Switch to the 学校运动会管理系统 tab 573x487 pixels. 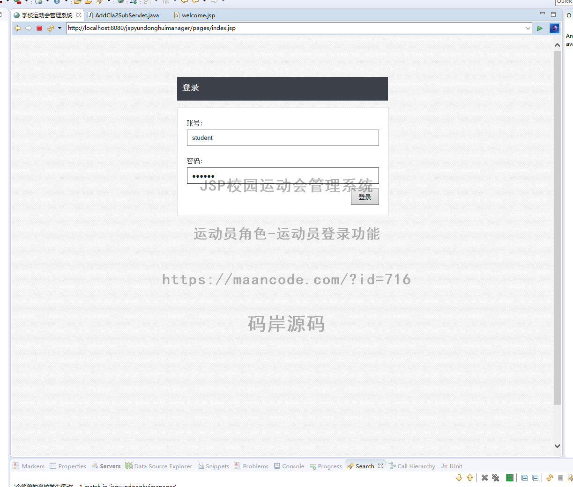pos(47,15)
